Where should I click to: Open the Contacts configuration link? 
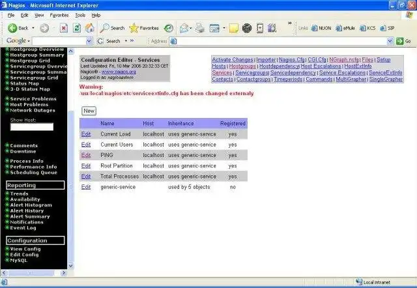(x=222, y=79)
